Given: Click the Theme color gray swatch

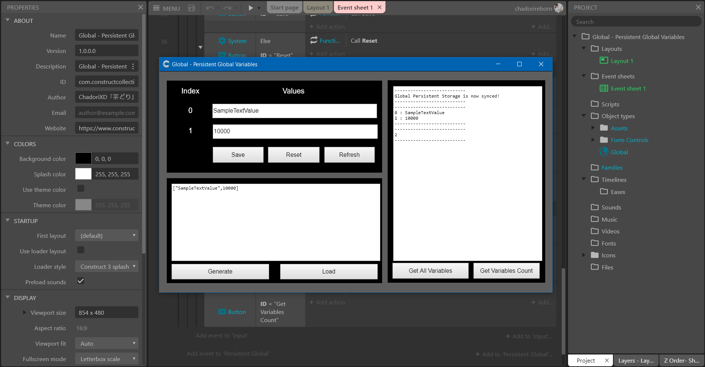Looking at the screenshot, I should pyautogui.click(x=83, y=205).
